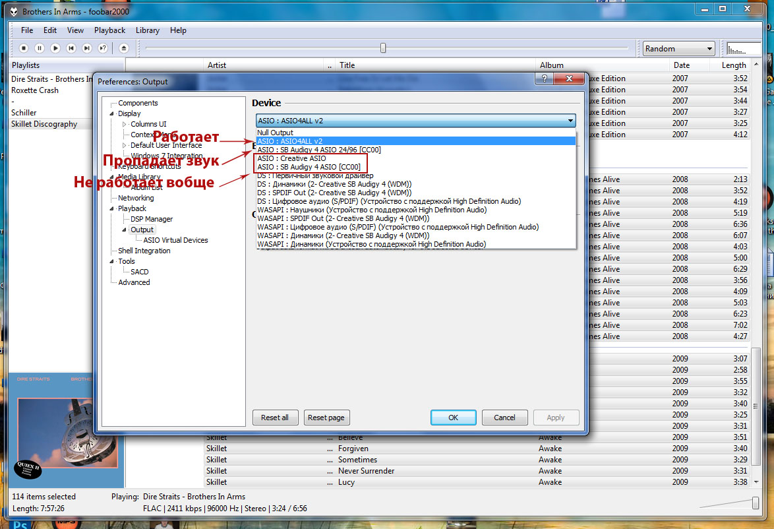This screenshot has height=529, width=774.
Task: Choose DS : SPDIF Out device option
Action: 415,193
